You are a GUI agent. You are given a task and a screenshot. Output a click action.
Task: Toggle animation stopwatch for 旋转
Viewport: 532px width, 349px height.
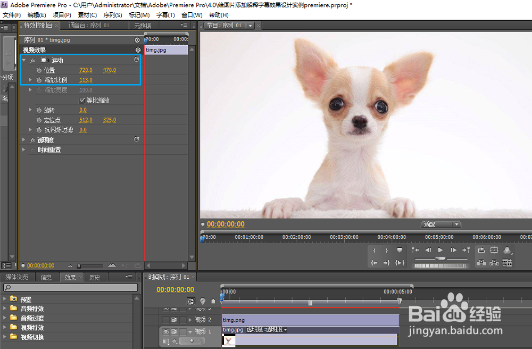pos(39,110)
